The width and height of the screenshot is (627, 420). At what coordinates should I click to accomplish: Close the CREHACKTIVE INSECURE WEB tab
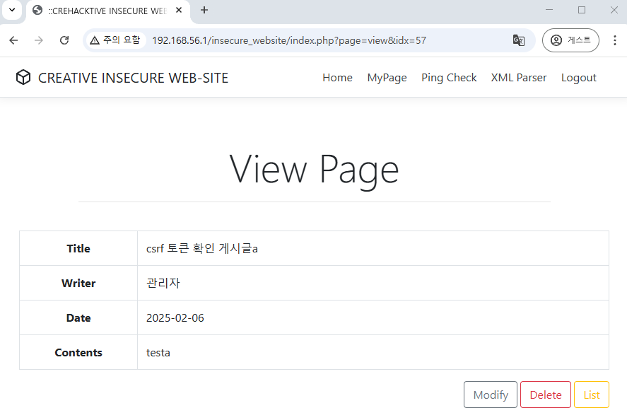point(179,10)
